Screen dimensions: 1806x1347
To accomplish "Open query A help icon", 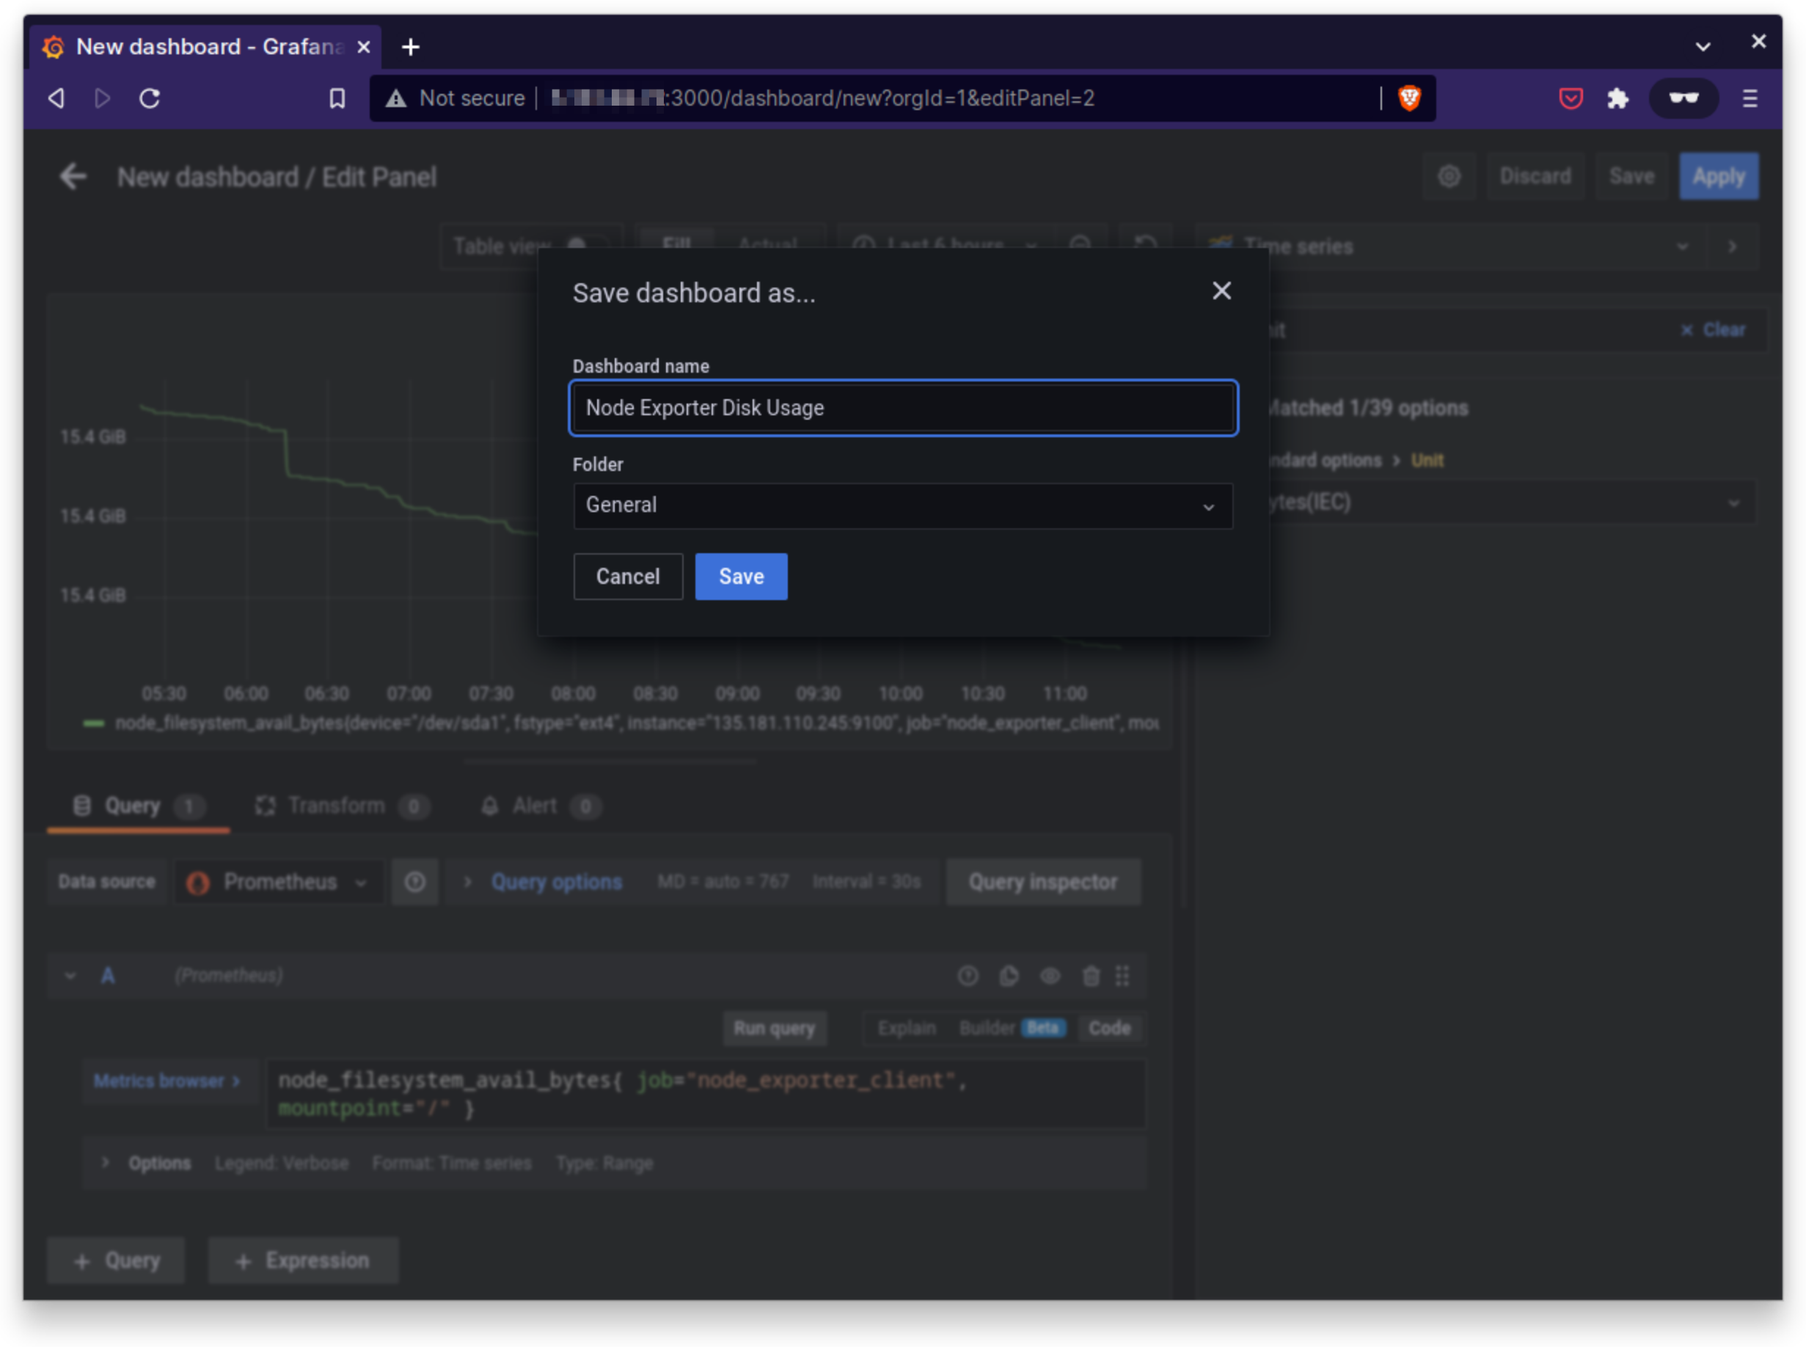I will [968, 976].
